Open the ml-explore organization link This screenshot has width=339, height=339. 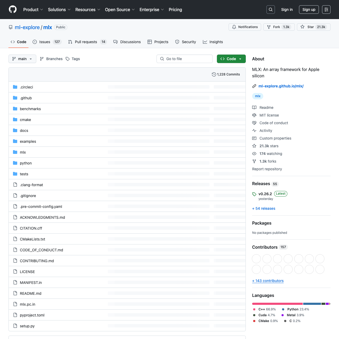pyautogui.click(x=27, y=27)
